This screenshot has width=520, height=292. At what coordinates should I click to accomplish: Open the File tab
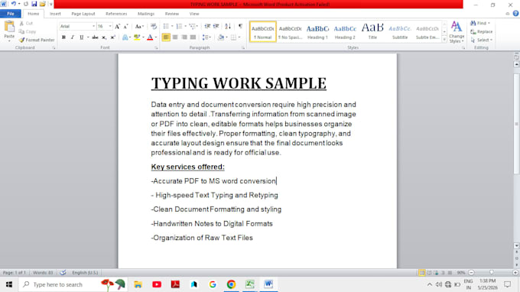pos(11,14)
